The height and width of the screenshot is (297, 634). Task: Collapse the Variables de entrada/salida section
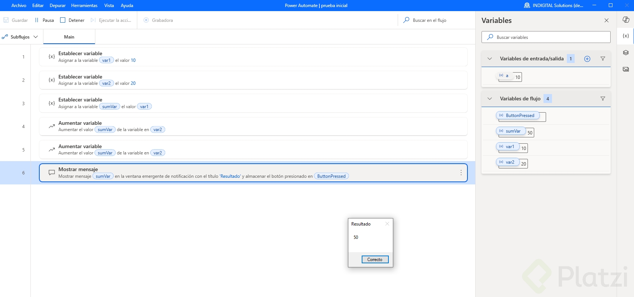490,59
